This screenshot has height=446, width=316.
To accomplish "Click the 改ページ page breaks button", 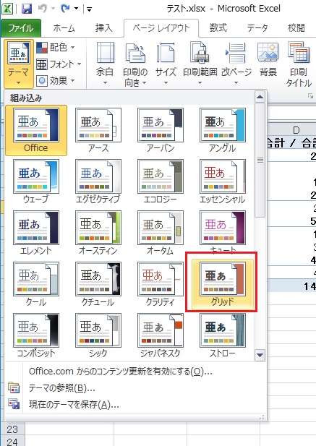I will click(236, 64).
